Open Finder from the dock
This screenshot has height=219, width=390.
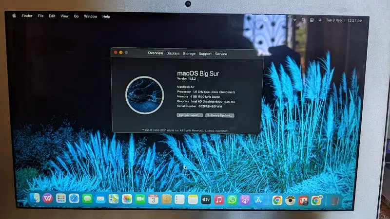coord(35,198)
